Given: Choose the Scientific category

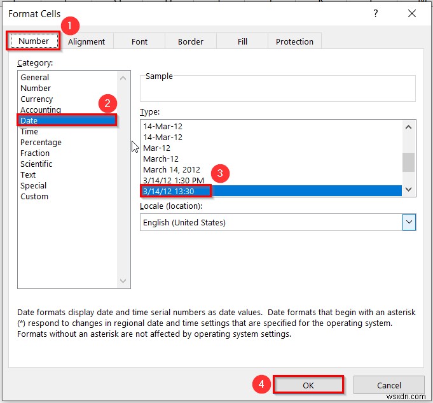Looking at the screenshot, I should 67,164.
